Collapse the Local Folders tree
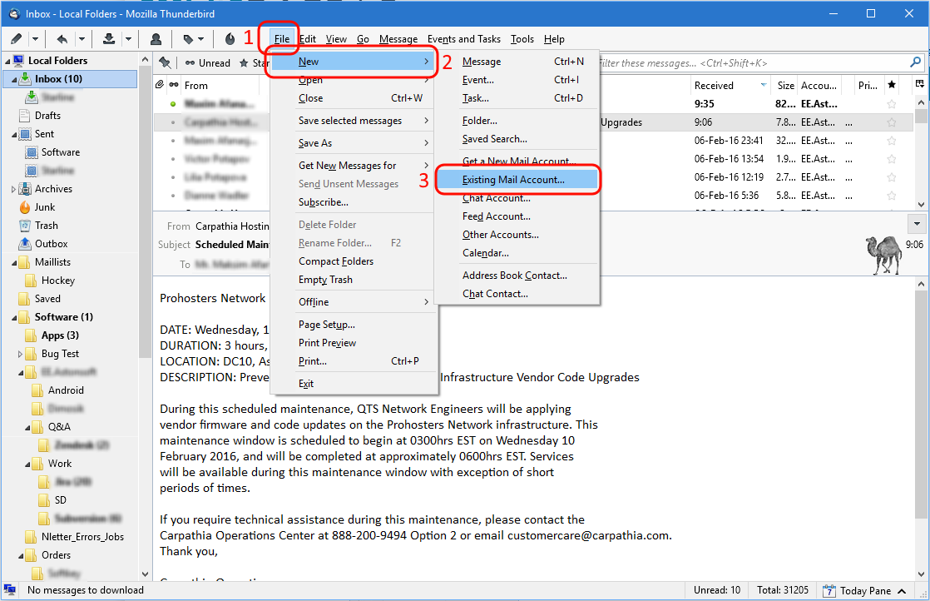This screenshot has height=601, width=930. click(x=7, y=61)
